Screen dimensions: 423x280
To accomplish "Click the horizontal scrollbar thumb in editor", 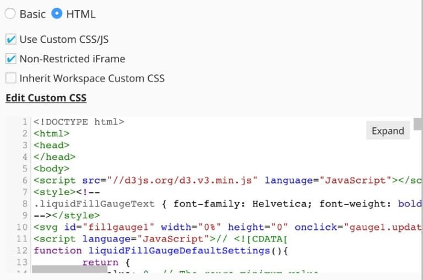I will coord(69,269).
